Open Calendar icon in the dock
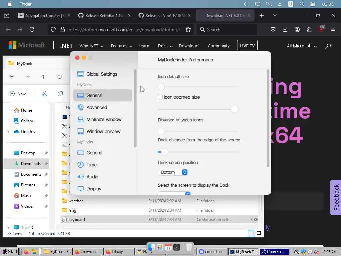This screenshot has width=341, height=256. point(168,247)
